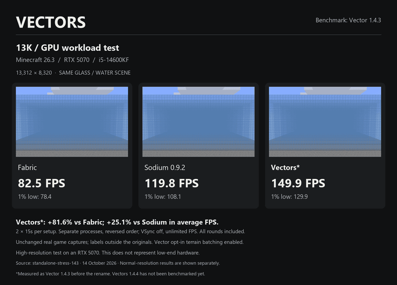Select the "2 × 15s per setup" methodology line
Screen dimensions: 397x285
pyautogui.click(x=130, y=232)
